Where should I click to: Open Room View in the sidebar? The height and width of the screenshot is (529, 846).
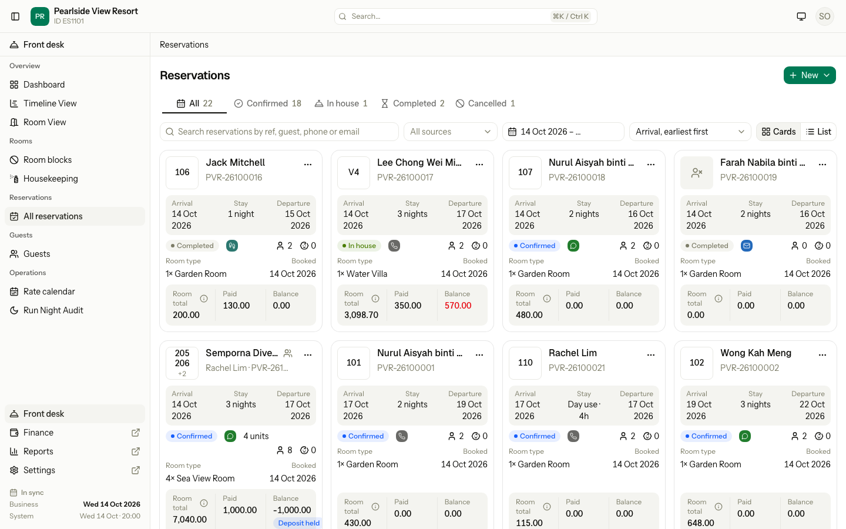point(75,122)
